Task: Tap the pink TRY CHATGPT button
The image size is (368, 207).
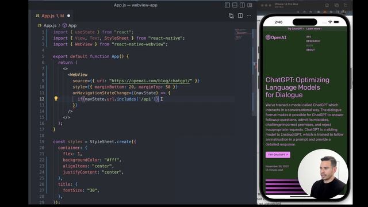Action: pyautogui.click(x=278, y=155)
